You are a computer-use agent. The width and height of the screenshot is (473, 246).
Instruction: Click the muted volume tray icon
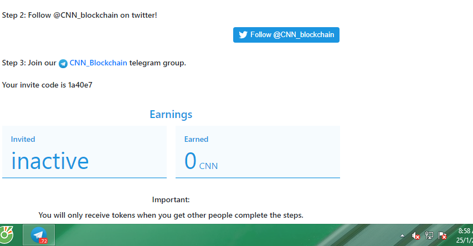pyautogui.click(x=416, y=235)
